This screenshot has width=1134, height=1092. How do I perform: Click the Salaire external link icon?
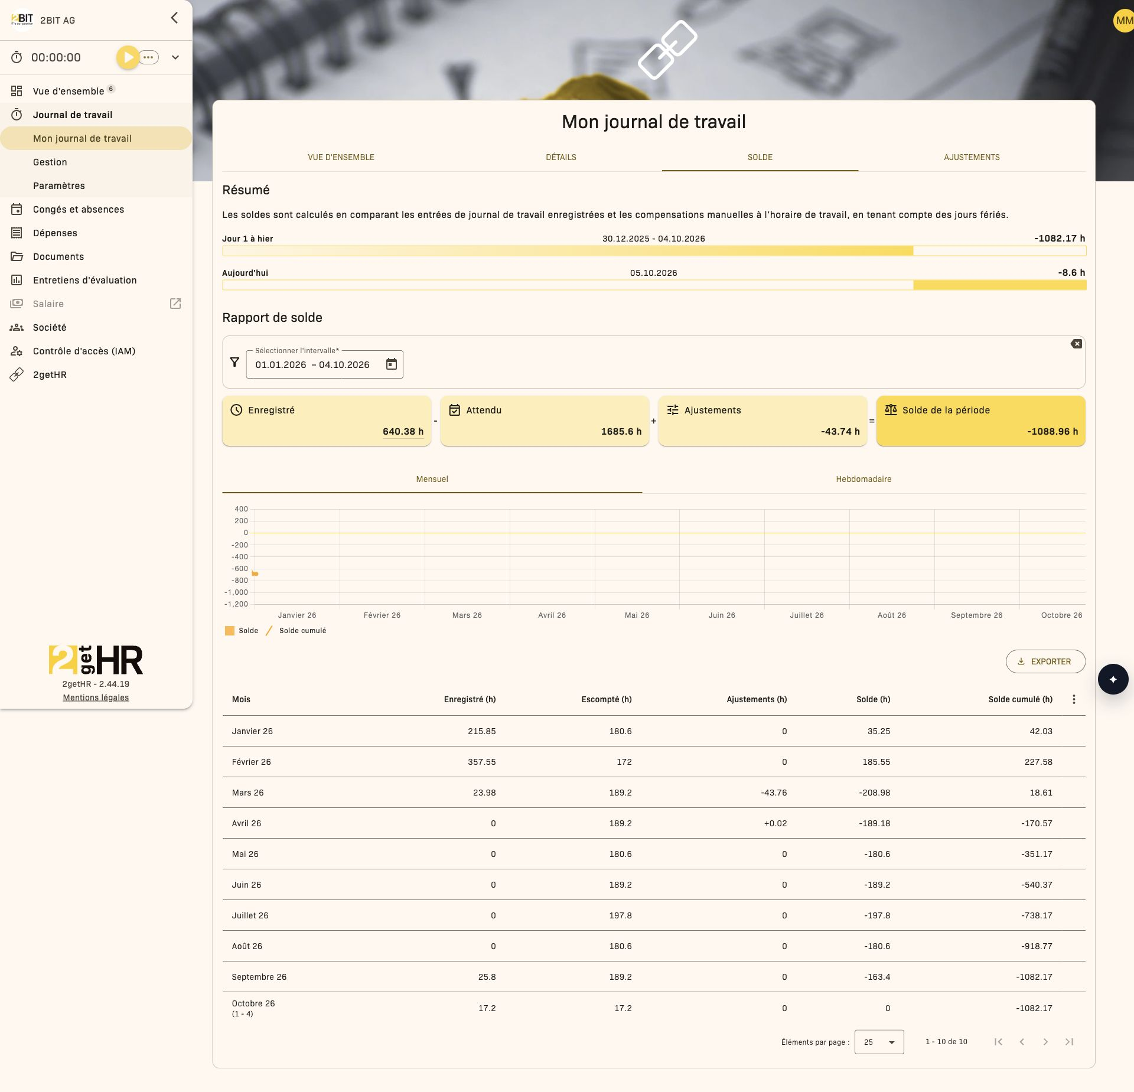coord(175,304)
